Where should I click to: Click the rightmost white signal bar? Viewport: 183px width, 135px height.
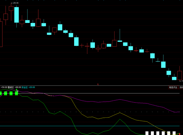pyautogui.click(x=174, y=133)
